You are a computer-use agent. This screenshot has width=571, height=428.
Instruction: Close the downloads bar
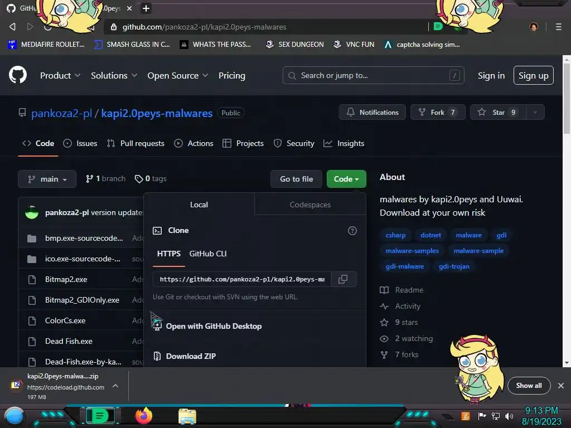561,386
